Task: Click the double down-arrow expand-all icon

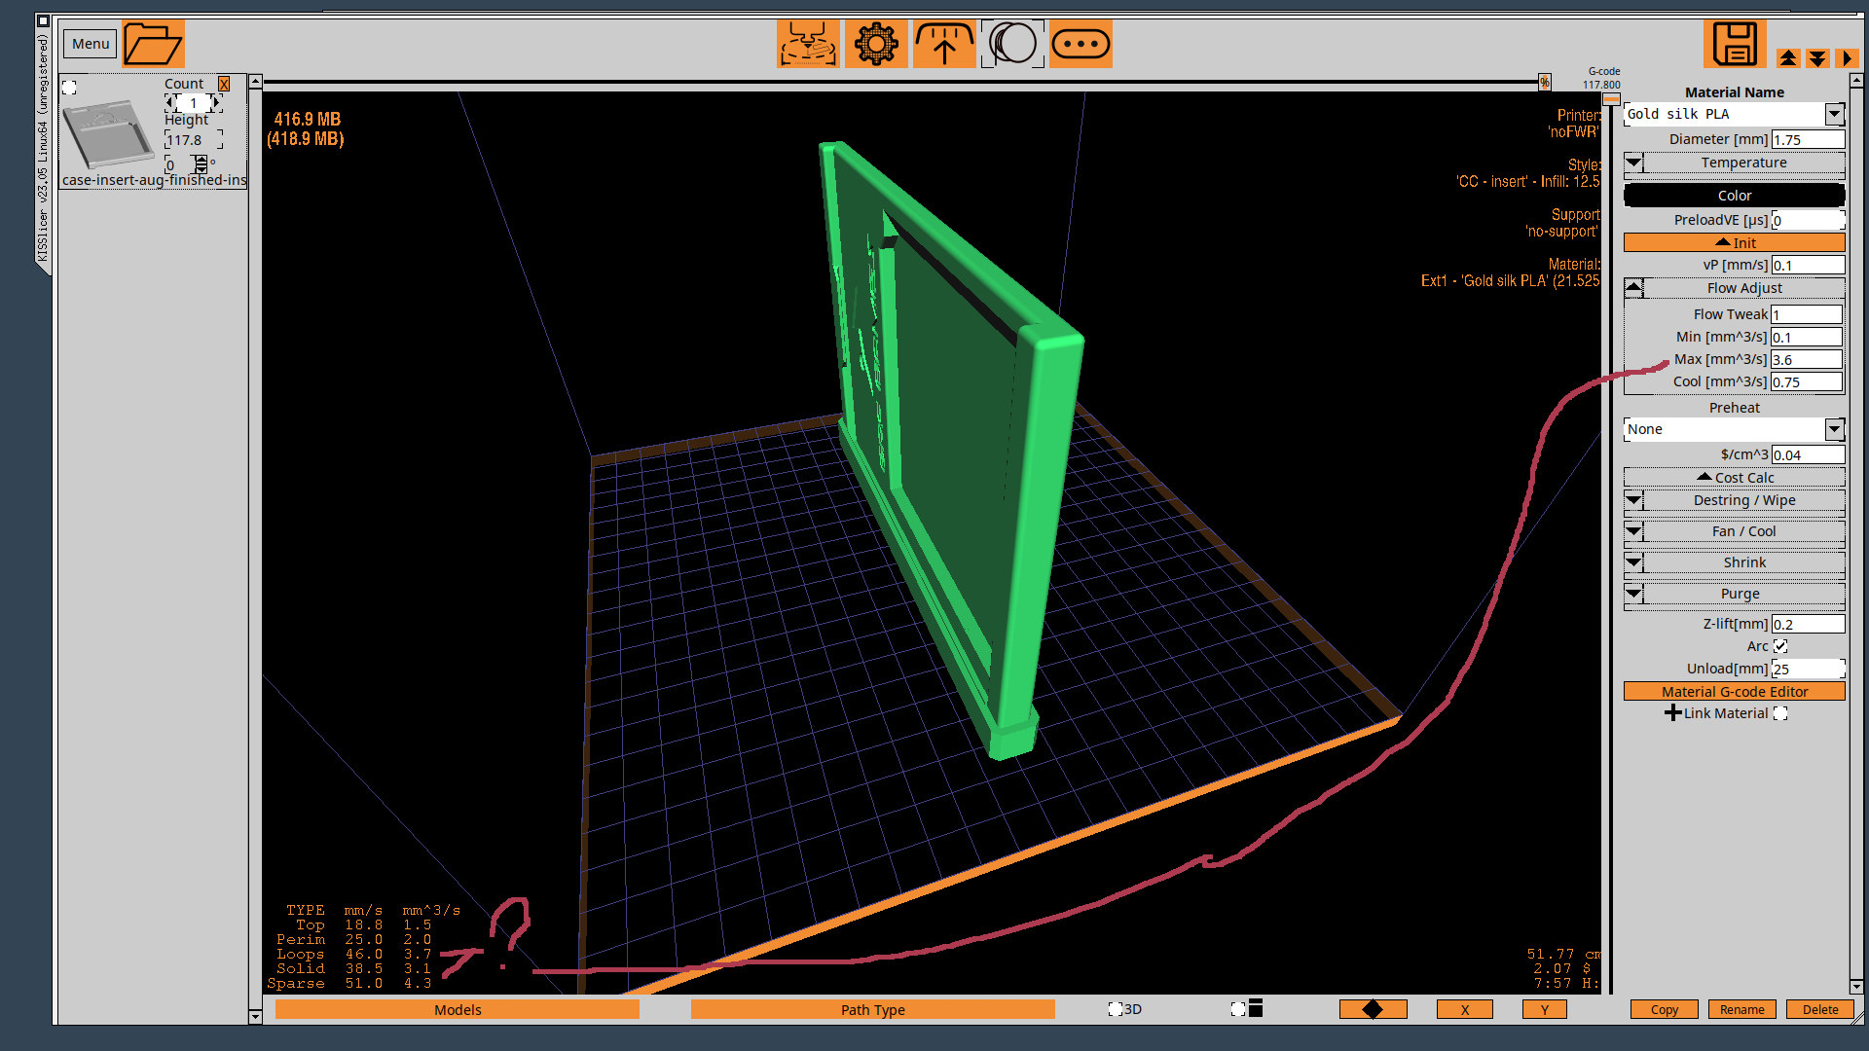Action: (1817, 58)
